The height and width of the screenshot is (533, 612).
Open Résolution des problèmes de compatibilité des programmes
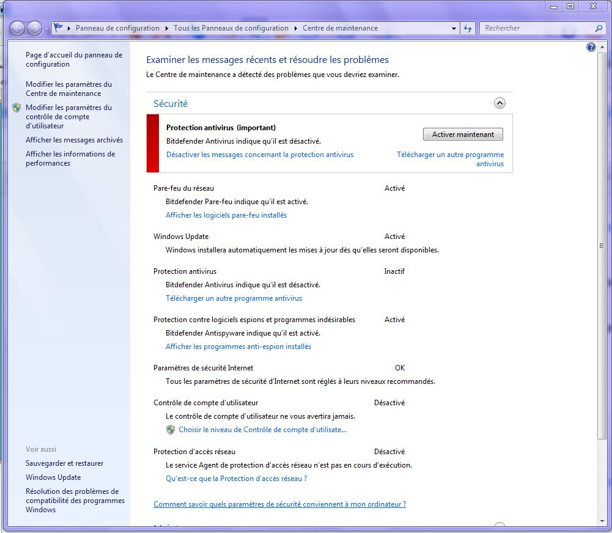(x=75, y=501)
